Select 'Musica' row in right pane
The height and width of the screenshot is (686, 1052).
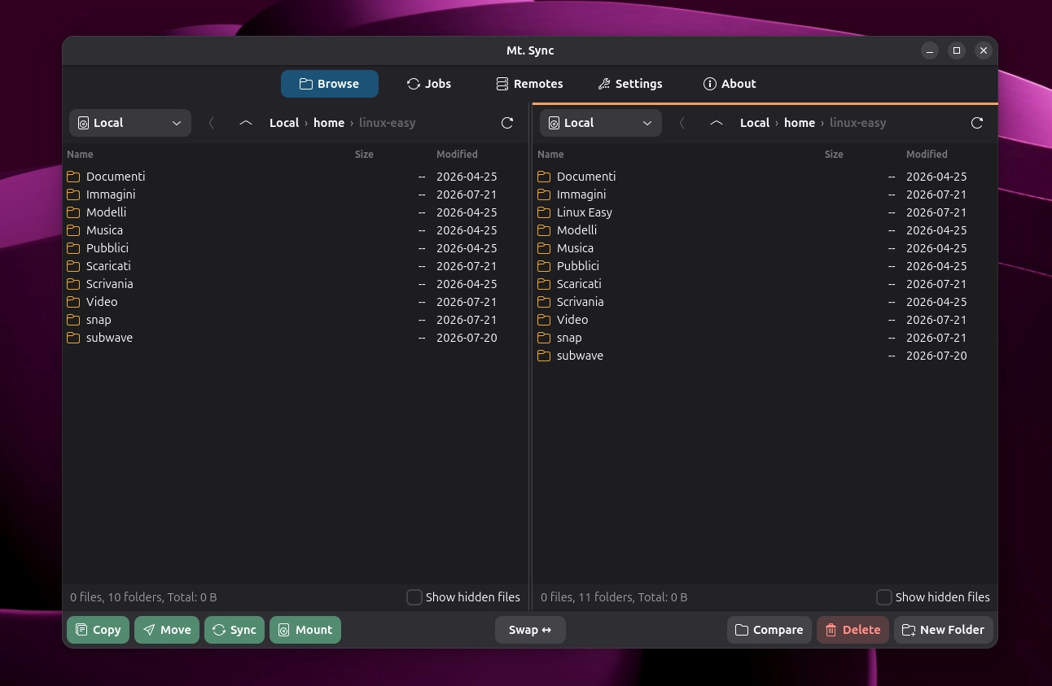[765, 248]
